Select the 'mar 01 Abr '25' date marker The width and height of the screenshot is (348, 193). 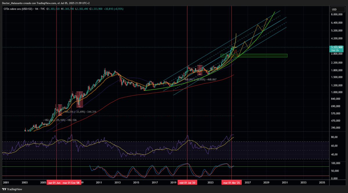pyautogui.click(x=231, y=183)
